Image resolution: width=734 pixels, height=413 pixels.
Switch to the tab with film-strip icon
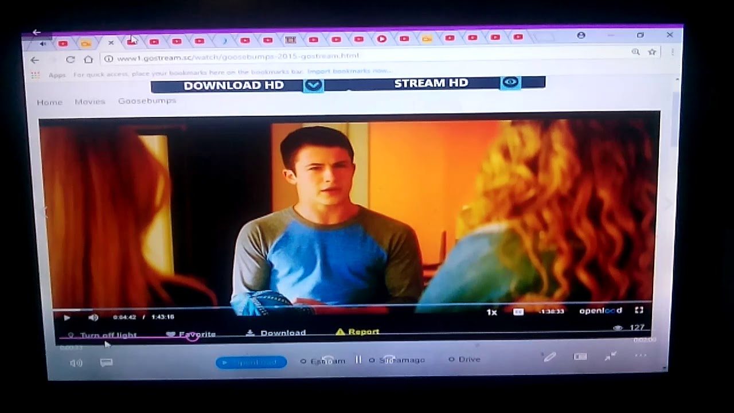coord(290,40)
